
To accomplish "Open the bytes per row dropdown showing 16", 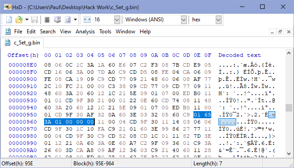I will (117, 20).
